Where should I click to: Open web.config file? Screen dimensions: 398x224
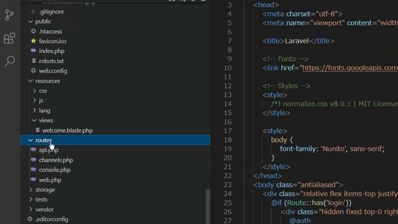coord(53,71)
